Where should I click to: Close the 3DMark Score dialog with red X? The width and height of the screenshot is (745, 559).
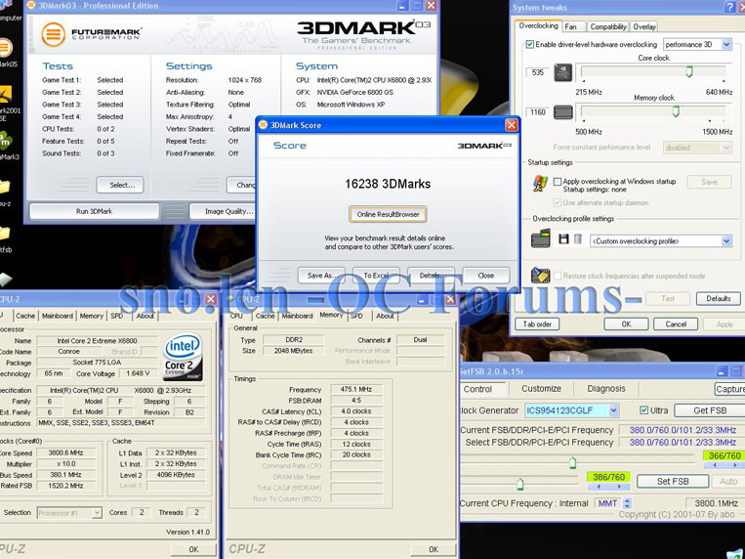[x=512, y=125]
